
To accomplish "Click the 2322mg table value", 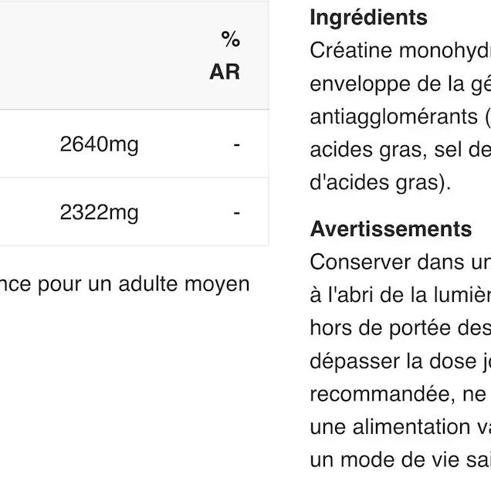I will click(x=99, y=212).
